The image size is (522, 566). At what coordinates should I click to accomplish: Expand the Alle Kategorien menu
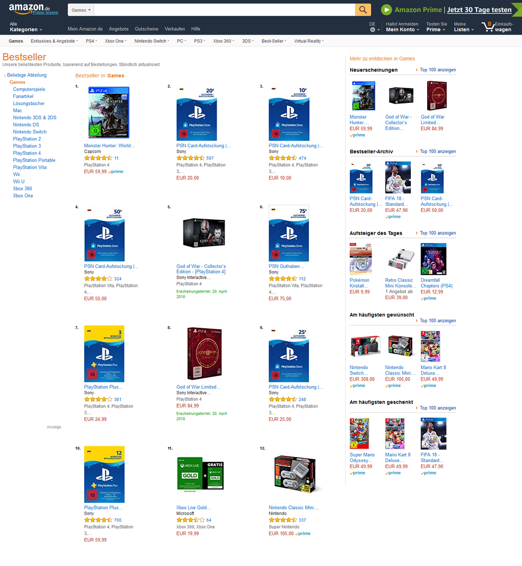[25, 27]
